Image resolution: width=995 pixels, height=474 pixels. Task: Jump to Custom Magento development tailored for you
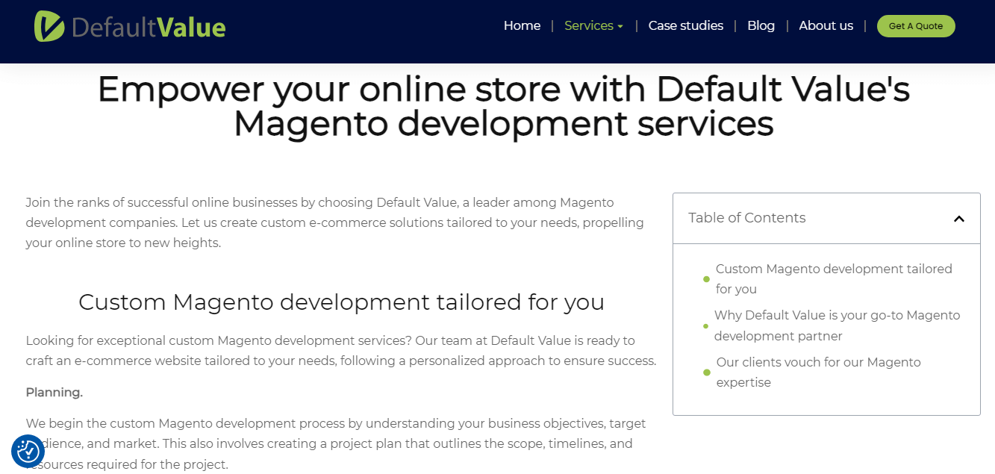pos(834,278)
